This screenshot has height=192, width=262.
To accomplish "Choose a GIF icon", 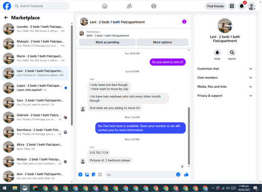I will [x=100, y=175].
